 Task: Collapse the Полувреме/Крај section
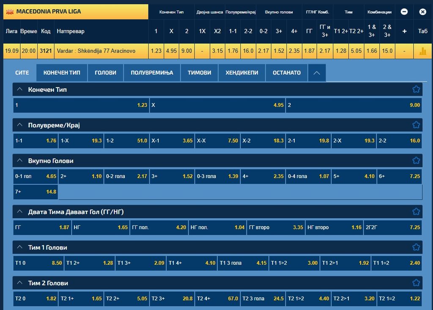(x=19, y=125)
